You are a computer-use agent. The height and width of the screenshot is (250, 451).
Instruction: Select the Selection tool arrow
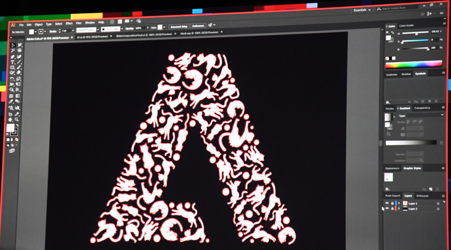tap(13, 45)
